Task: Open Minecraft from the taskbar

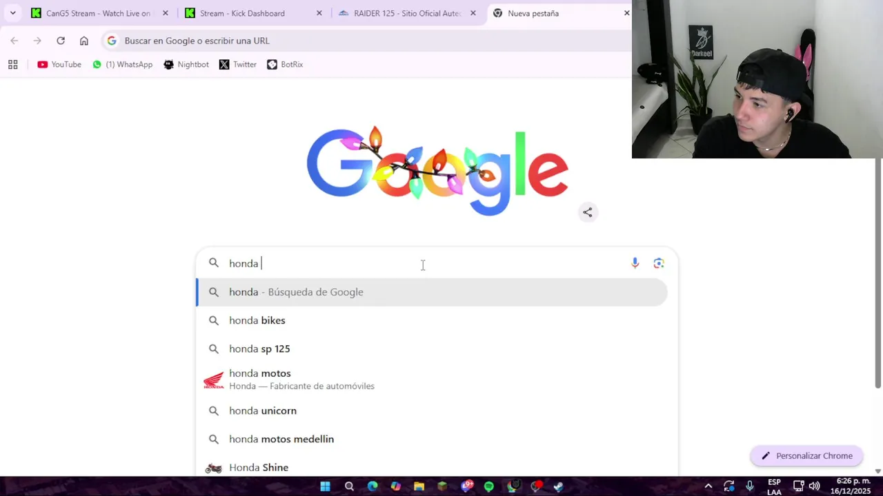Action: [442, 486]
